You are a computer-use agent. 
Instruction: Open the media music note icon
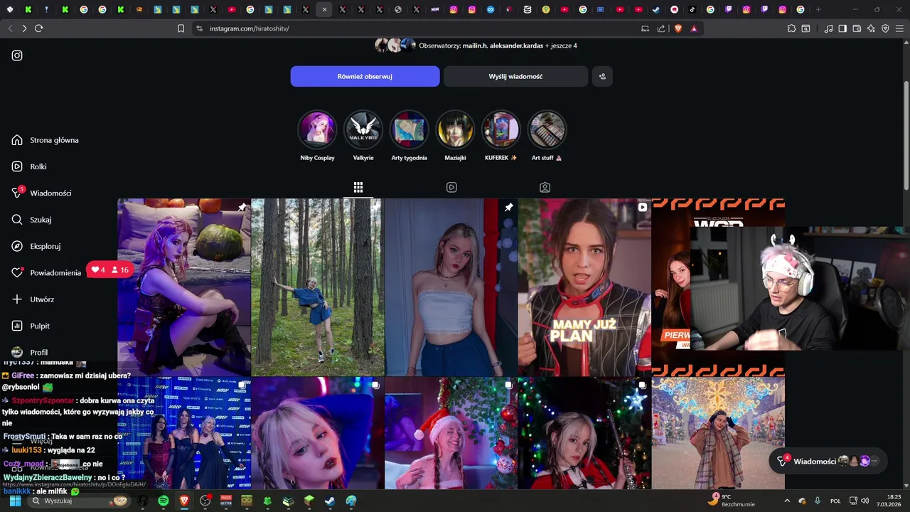828,28
